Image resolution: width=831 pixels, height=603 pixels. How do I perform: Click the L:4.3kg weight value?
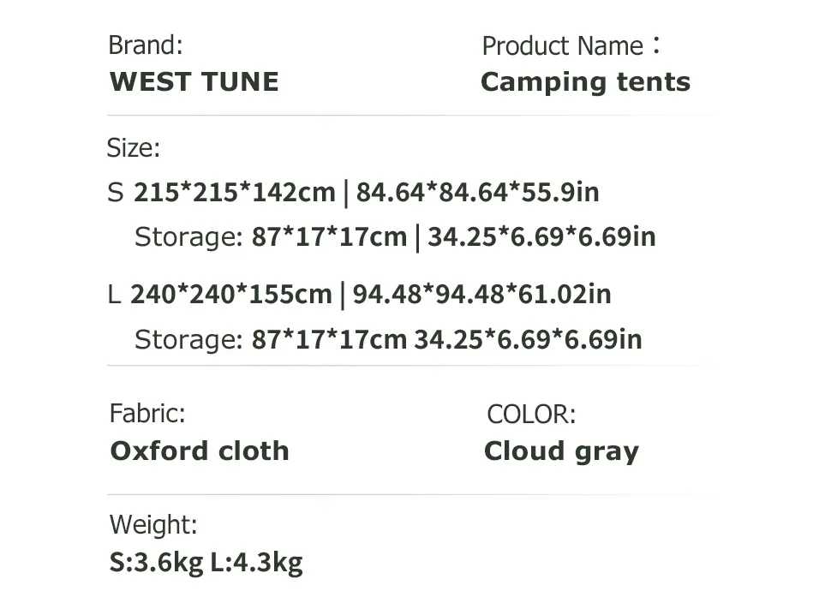256,563
